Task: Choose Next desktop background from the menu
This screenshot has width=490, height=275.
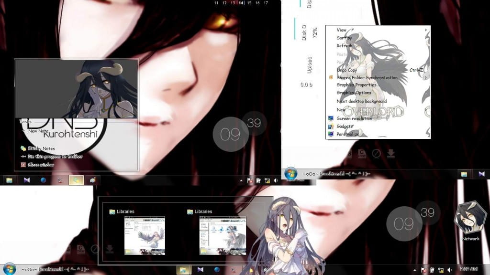Action: click(x=362, y=101)
